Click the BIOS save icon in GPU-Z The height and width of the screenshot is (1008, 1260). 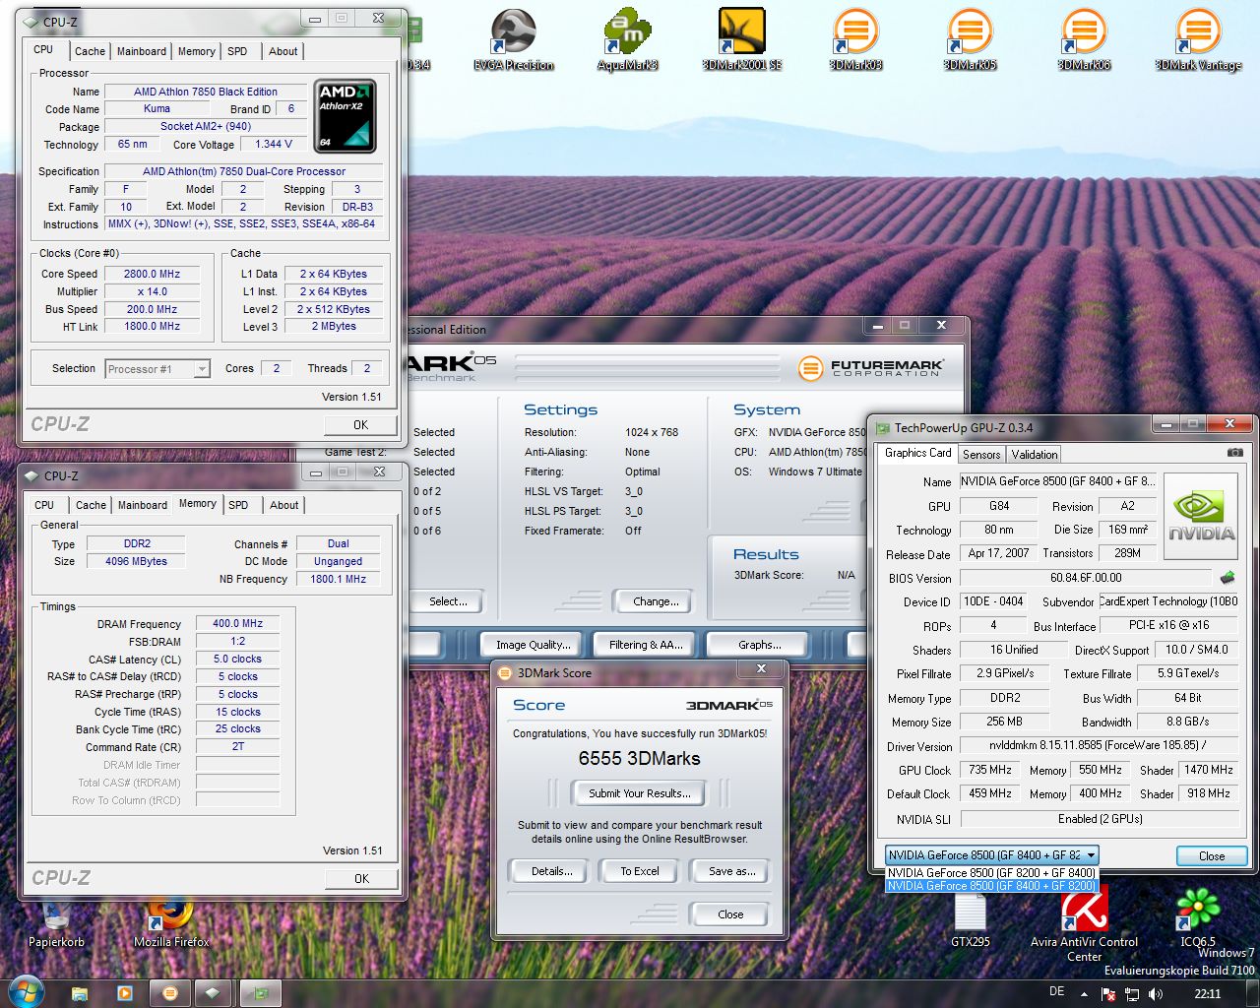1228,578
